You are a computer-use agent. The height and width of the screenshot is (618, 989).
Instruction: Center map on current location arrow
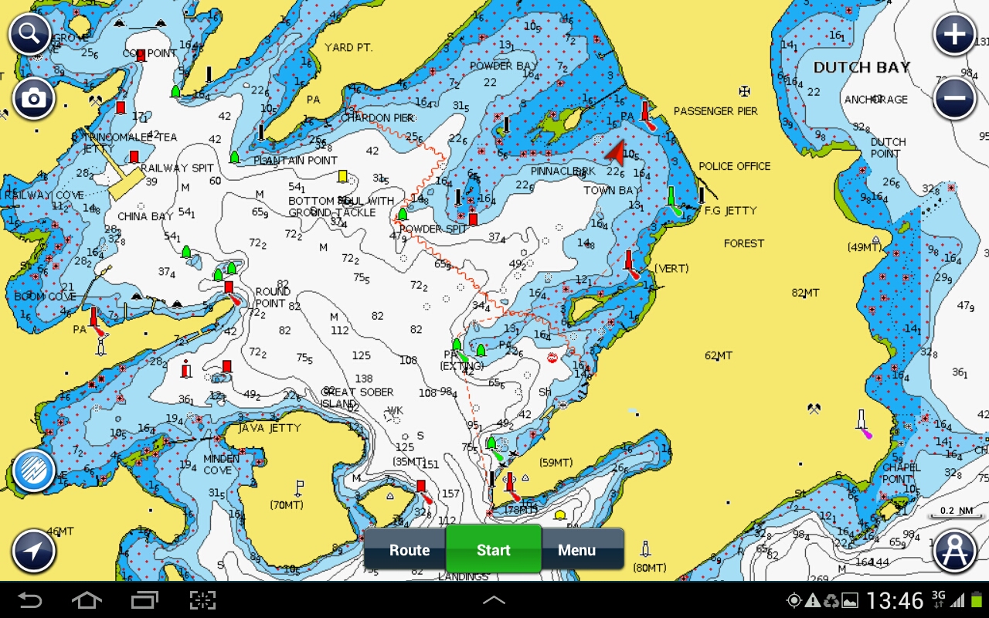[34, 551]
